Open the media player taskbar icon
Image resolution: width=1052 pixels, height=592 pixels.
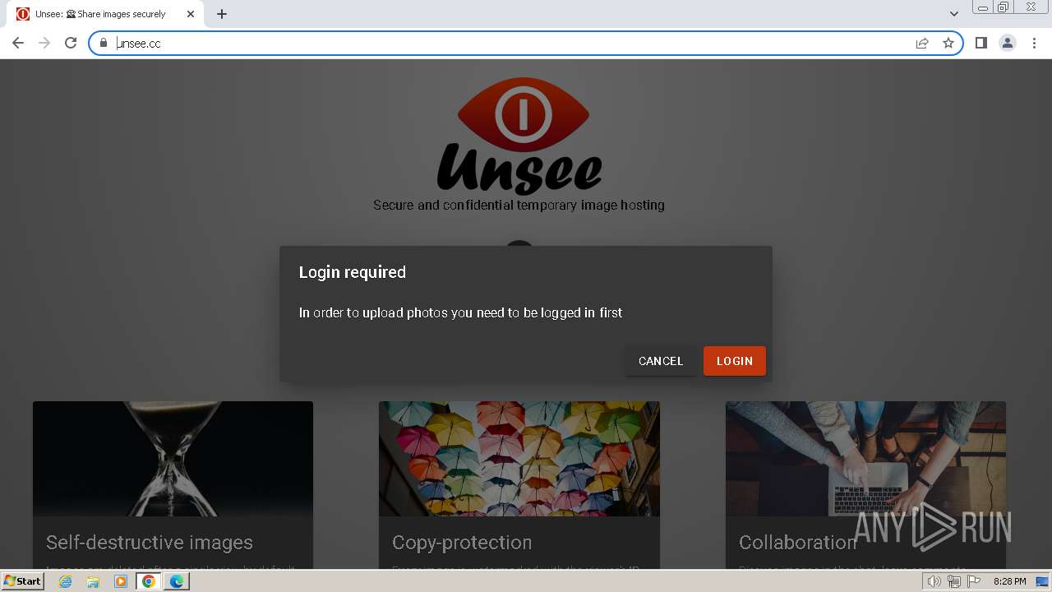tap(121, 581)
